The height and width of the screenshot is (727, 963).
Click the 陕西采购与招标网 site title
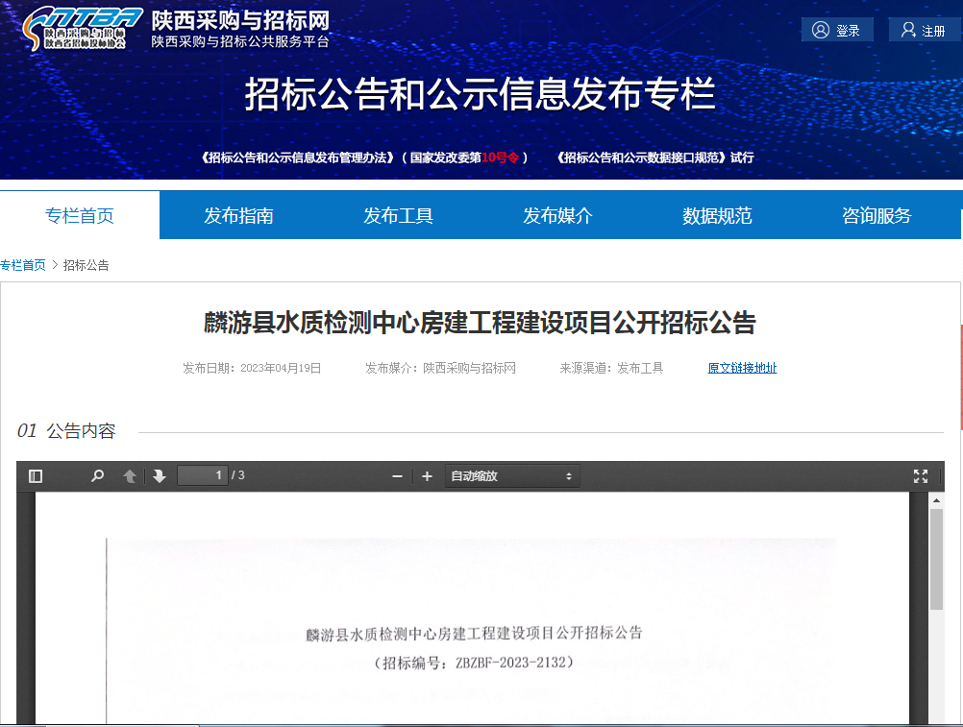240,21
